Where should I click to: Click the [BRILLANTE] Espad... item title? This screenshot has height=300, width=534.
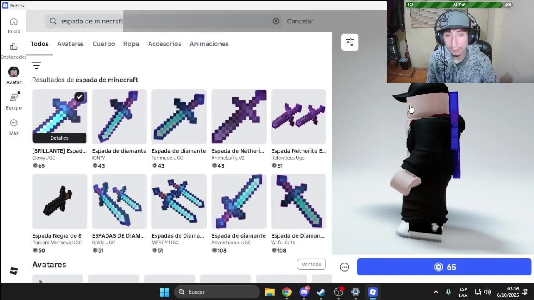click(59, 151)
